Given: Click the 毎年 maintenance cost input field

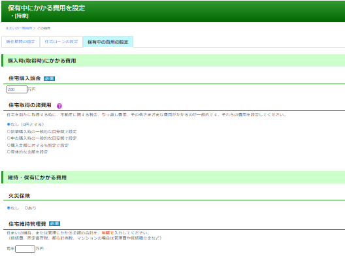Looking at the screenshot, I should click(x=25, y=249).
